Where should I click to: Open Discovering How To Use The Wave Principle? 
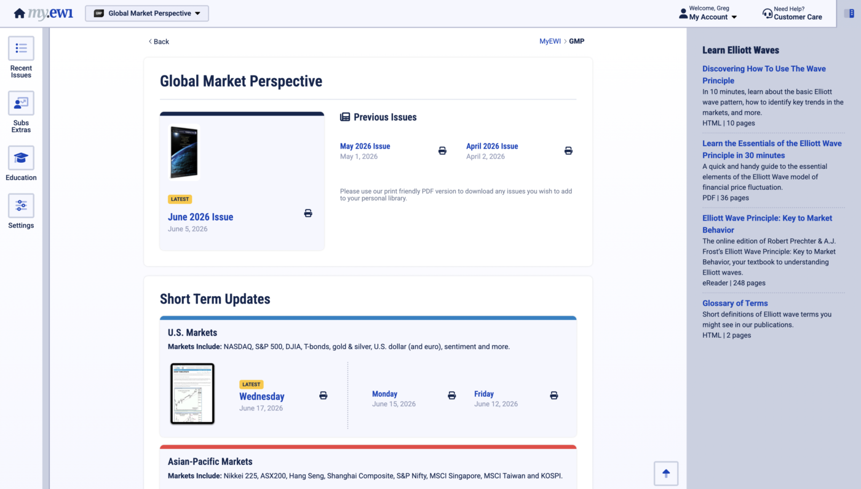764,74
